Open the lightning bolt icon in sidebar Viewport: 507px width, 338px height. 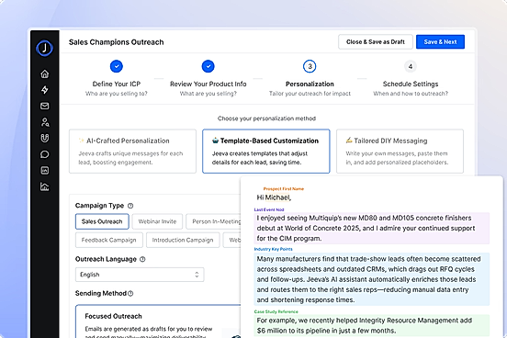pos(45,90)
